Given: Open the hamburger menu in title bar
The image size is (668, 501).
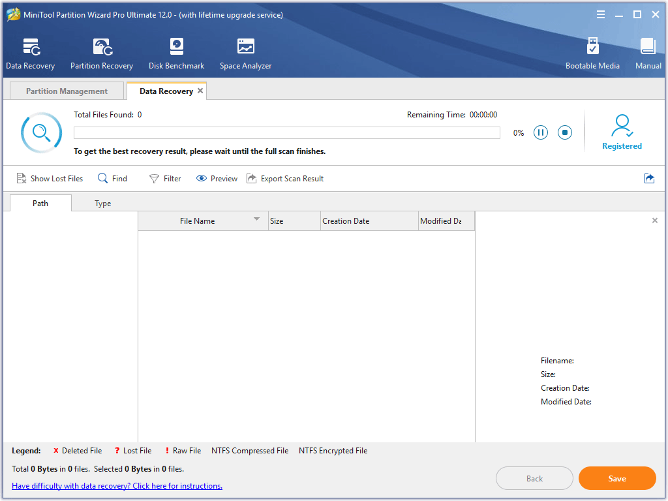Looking at the screenshot, I should (x=601, y=15).
